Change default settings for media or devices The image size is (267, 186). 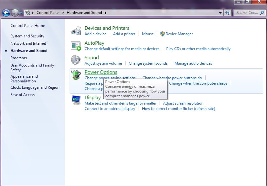click(122, 49)
